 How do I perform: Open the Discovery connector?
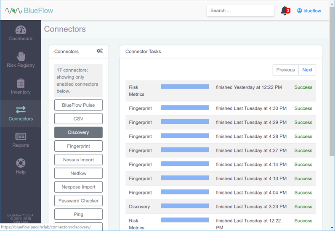click(x=78, y=132)
